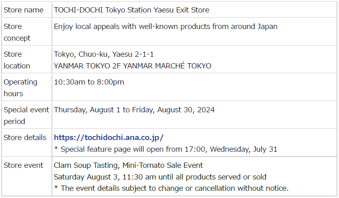Viewport: 339px width, 198px height.
Task: Click the Store location label
Action: coord(17,60)
